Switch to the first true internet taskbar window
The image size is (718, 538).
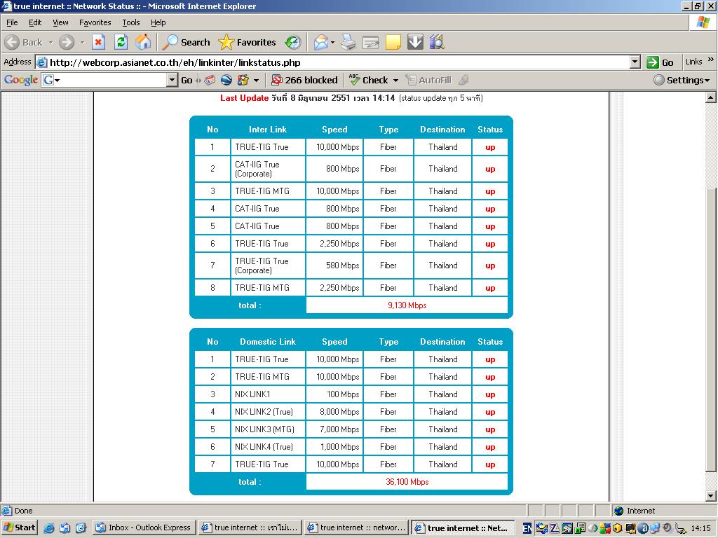[250, 527]
